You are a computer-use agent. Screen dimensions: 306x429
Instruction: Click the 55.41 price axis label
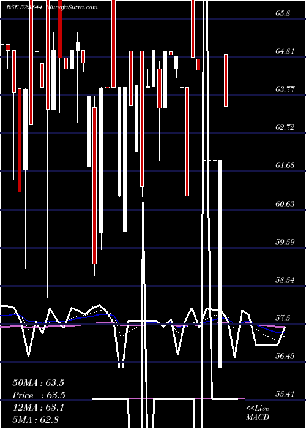(285, 394)
